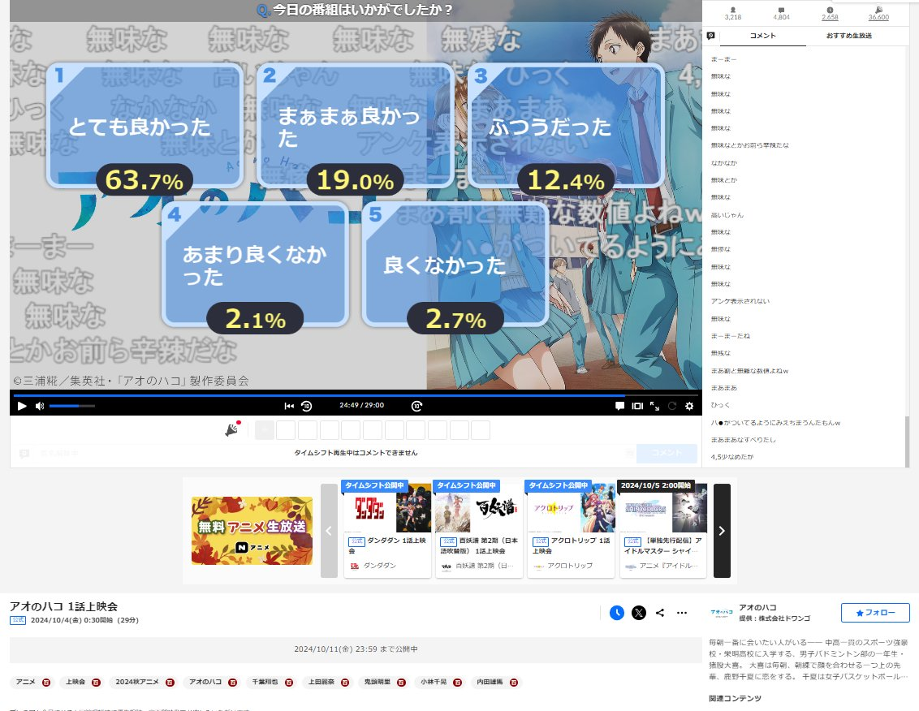Screen dimensions: 919x711
Task: Show next programs in the carousel
Action: click(x=722, y=531)
